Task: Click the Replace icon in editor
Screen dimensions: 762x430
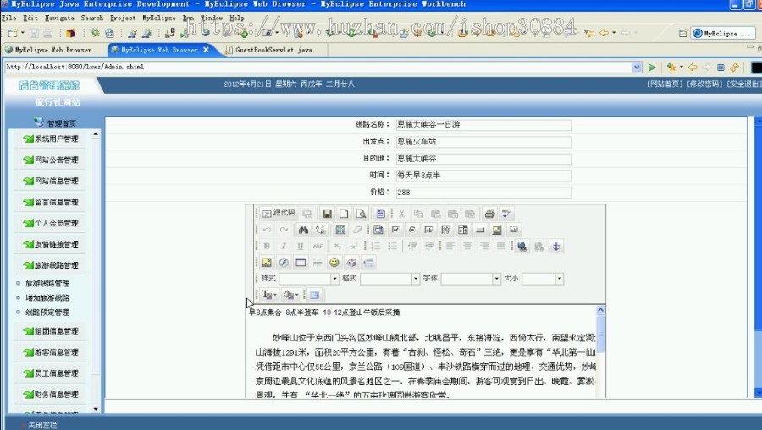Action: 320,230
